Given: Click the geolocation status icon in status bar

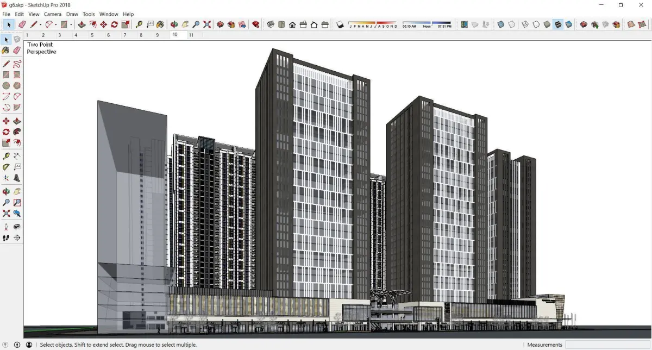Looking at the screenshot, I should click(x=6, y=345).
